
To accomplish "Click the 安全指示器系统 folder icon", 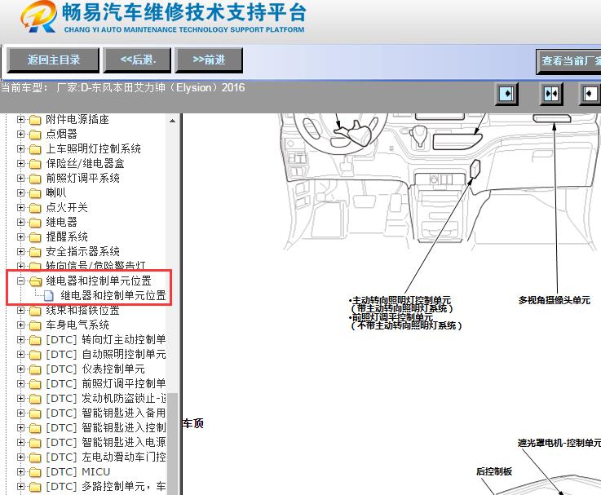I will point(35,252).
